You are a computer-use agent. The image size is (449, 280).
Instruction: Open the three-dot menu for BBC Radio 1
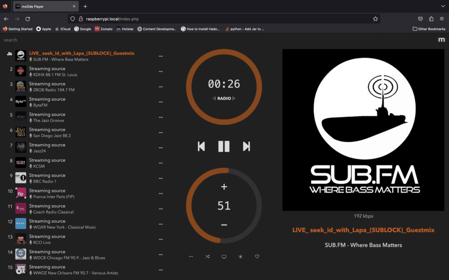click(x=161, y=178)
